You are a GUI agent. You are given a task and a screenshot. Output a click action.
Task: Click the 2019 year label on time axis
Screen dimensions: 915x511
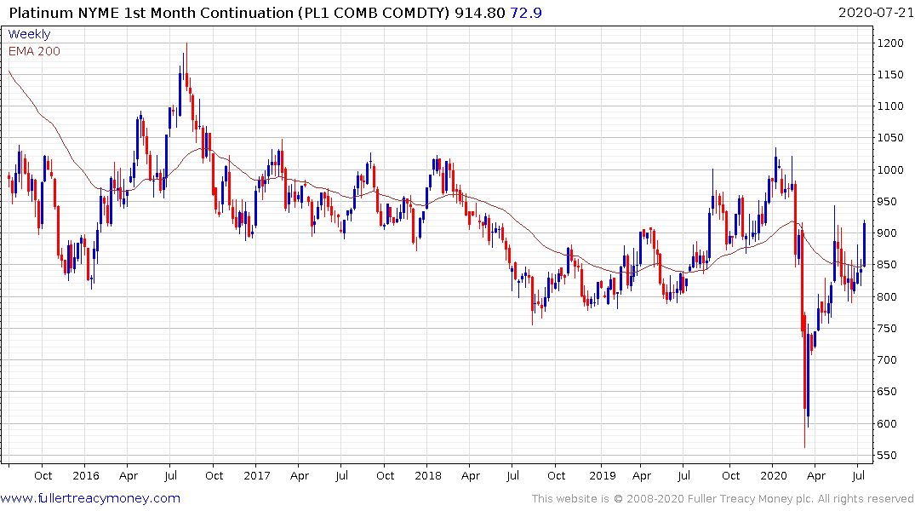pos(603,476)
